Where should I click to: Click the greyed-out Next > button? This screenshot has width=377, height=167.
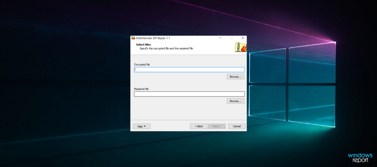217,126
